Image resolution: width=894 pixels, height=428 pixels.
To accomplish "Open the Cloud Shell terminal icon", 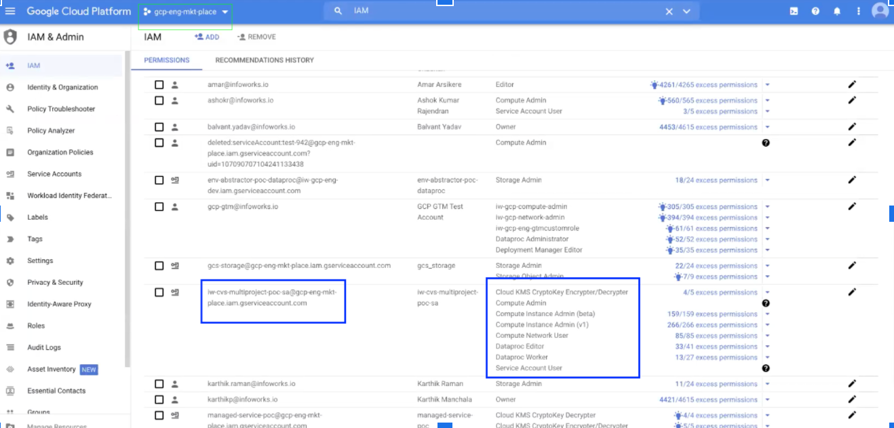I will 794,11.
